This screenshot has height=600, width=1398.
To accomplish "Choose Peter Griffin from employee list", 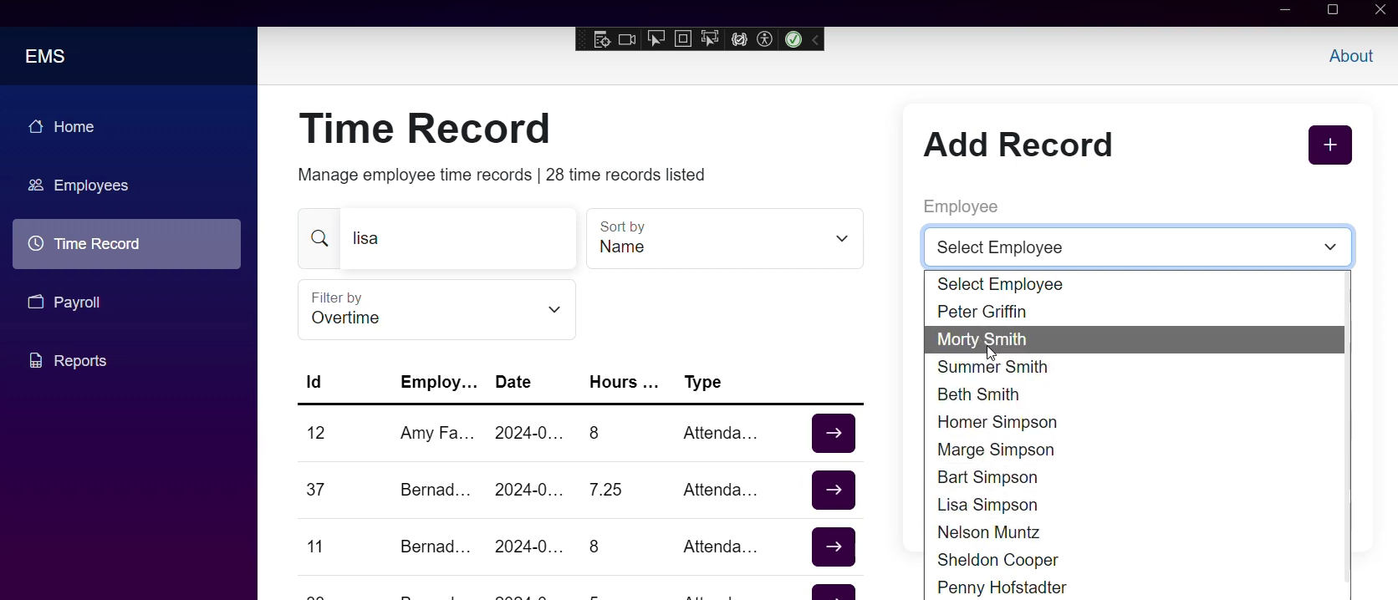I will pyautogui.click(x=1134, y=313).
